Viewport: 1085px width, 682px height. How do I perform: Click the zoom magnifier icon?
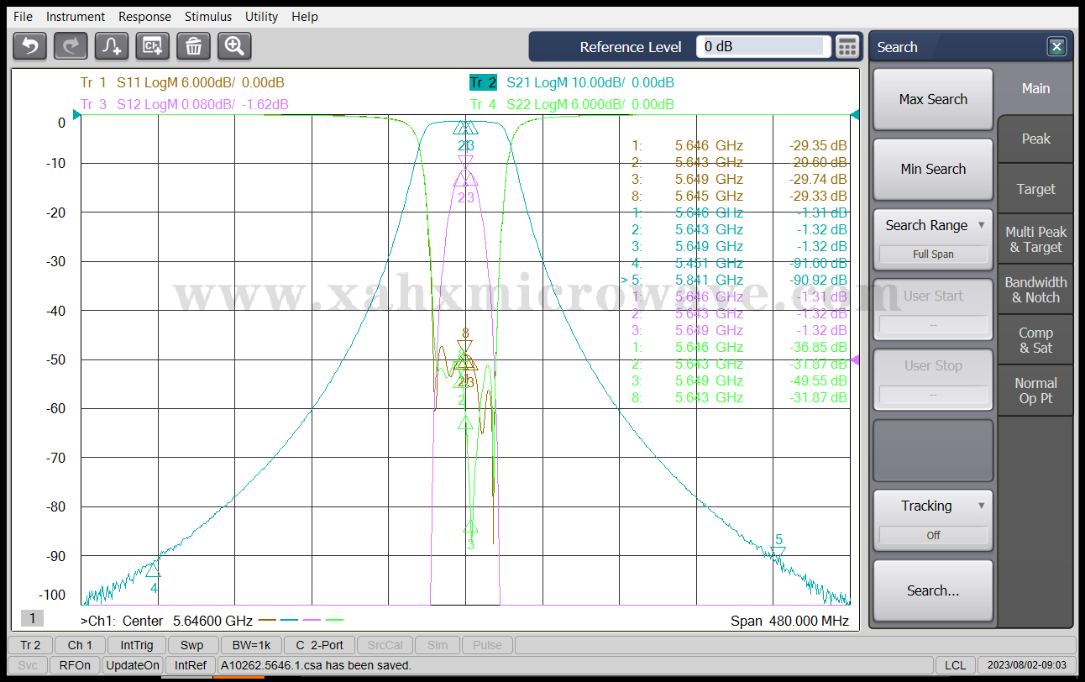[x=234, y=46]
